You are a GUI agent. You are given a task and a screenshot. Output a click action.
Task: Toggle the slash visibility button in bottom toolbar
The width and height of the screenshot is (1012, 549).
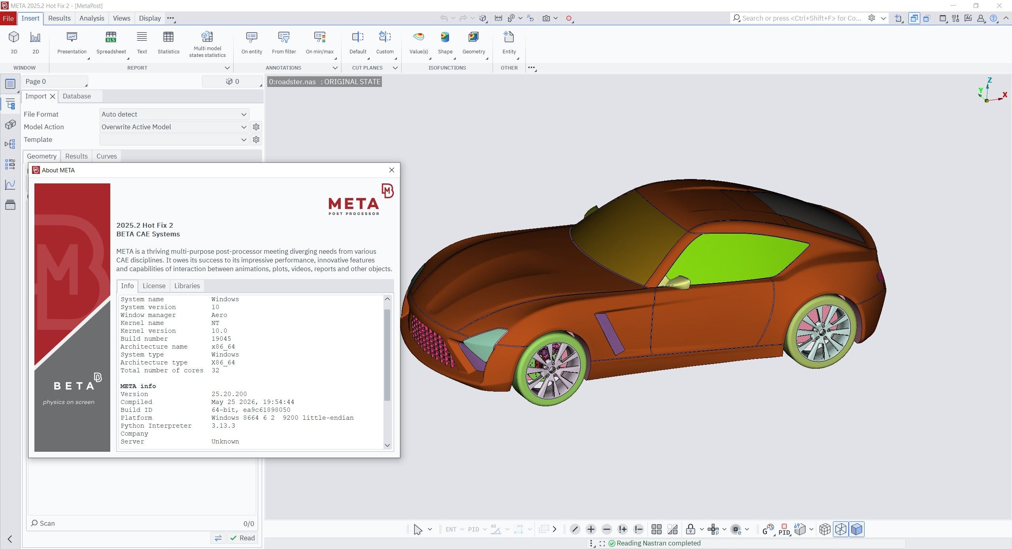click(x=575, y=529)
